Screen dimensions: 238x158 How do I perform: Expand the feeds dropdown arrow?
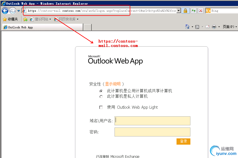coord(202,27)
